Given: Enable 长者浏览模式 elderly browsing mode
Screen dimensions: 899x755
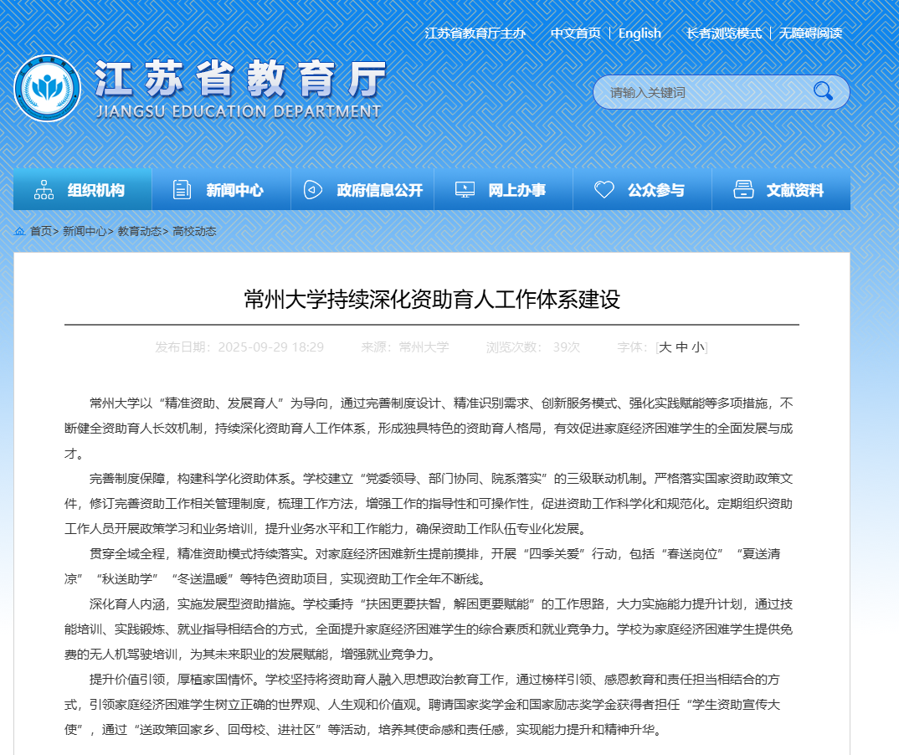Looking at the screenshot, I should click(723, 33).
